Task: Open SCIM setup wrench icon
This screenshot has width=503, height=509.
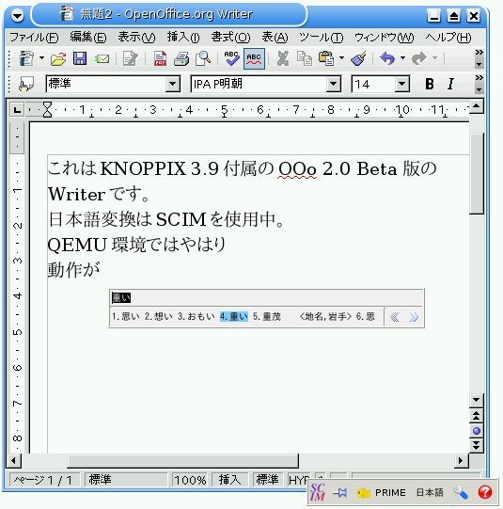Action: tap(461, 492)
